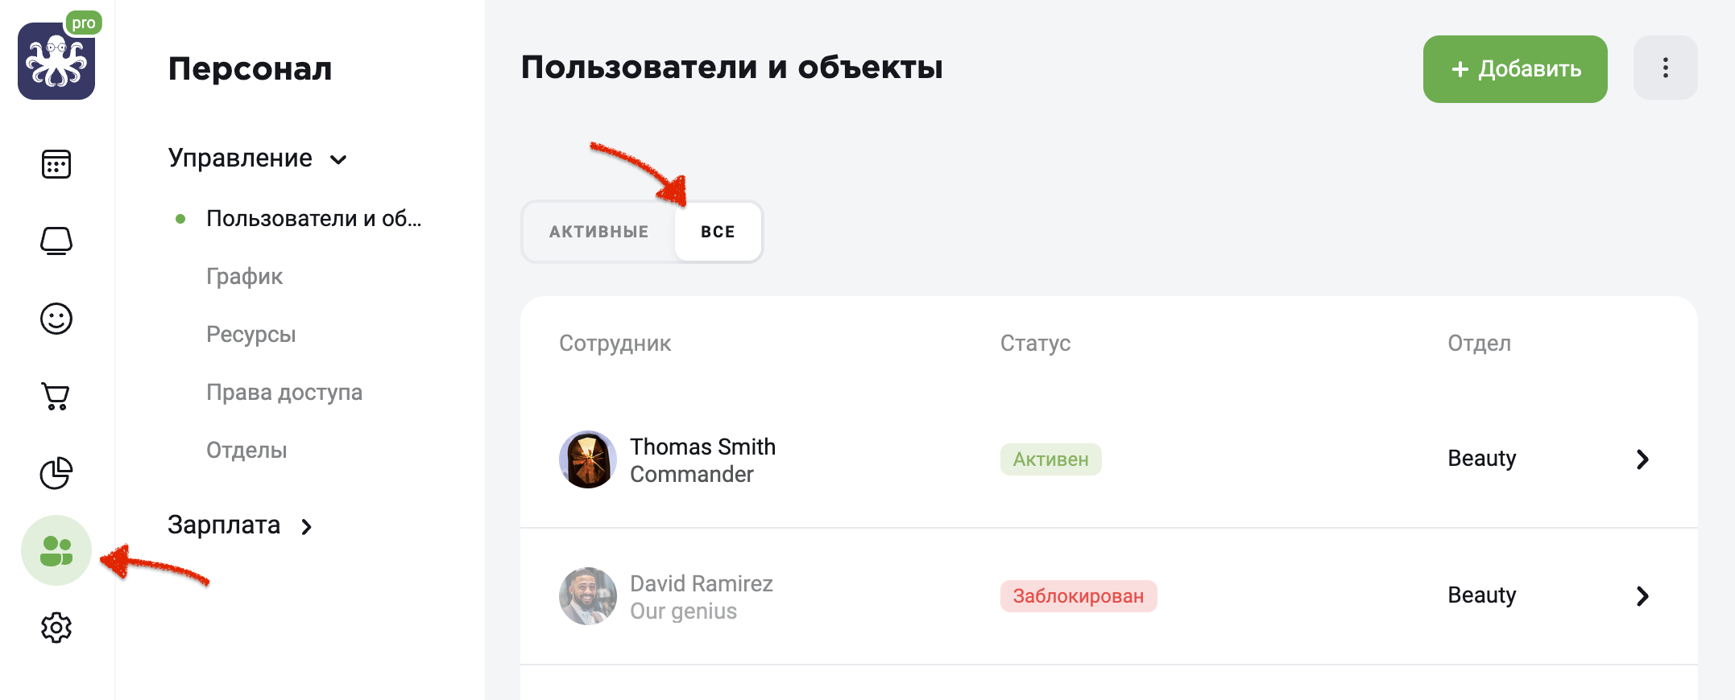Open the Права доступа menu item
Screen dimensions: 1735x700
(x=284, y=393)
